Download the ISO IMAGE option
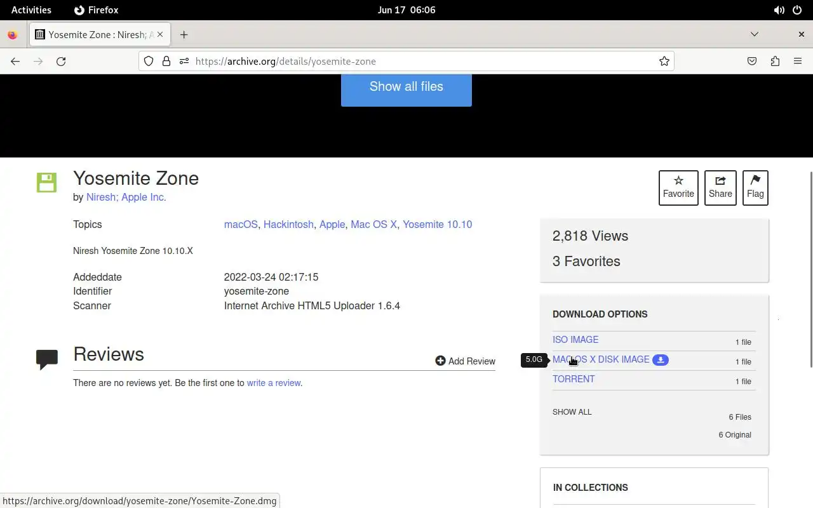Viewport: 813px width, 508px height. point(575,340)
